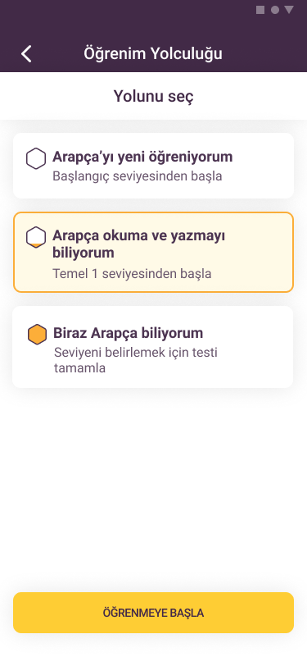Select the half-filled hexagon for Temel 1
This screenshot has height=666, width=307.
[x=36, y=237]
